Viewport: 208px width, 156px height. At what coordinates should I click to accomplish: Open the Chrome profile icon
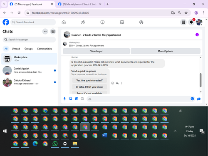[x=196, y=13]
